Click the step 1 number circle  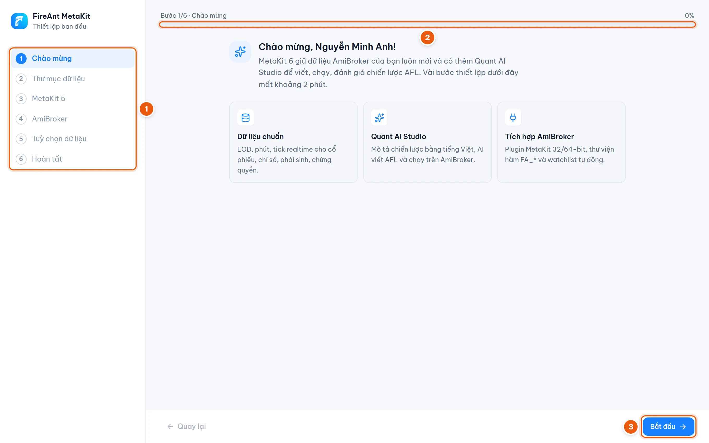21,59
